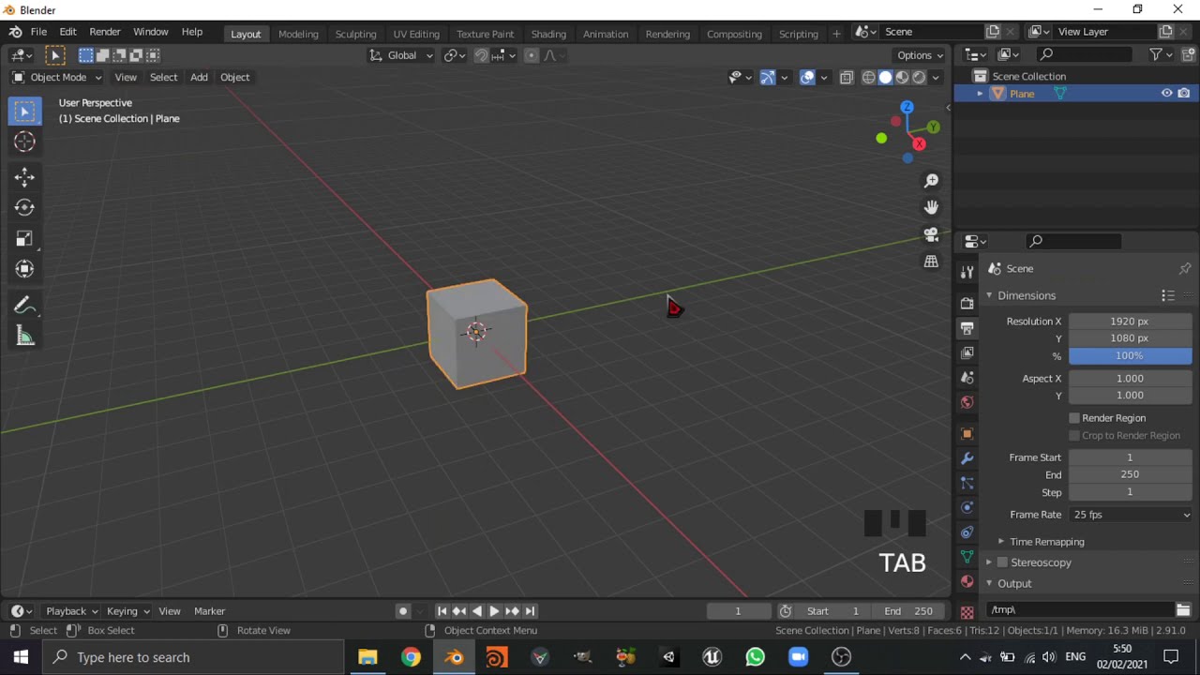Enable the Stereoscopy checkbox
The image size is (1200, 675).
click(1002, 562)
